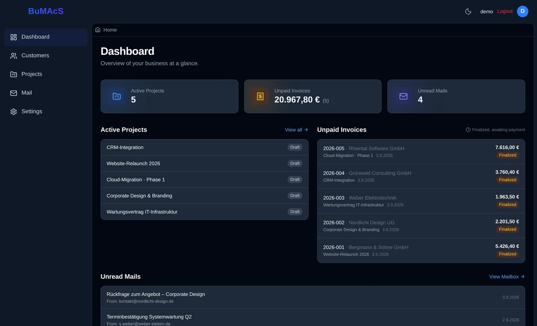Click the Settings gear icon in sidebar
Screen dimensions: 537x326
[13, 111]
